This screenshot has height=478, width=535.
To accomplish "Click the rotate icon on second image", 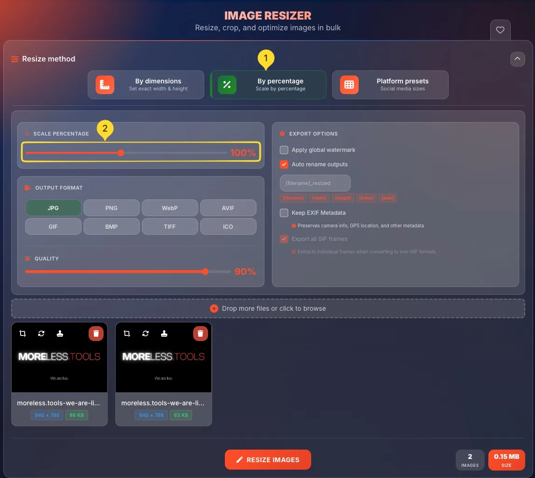I will click(146, 334).
